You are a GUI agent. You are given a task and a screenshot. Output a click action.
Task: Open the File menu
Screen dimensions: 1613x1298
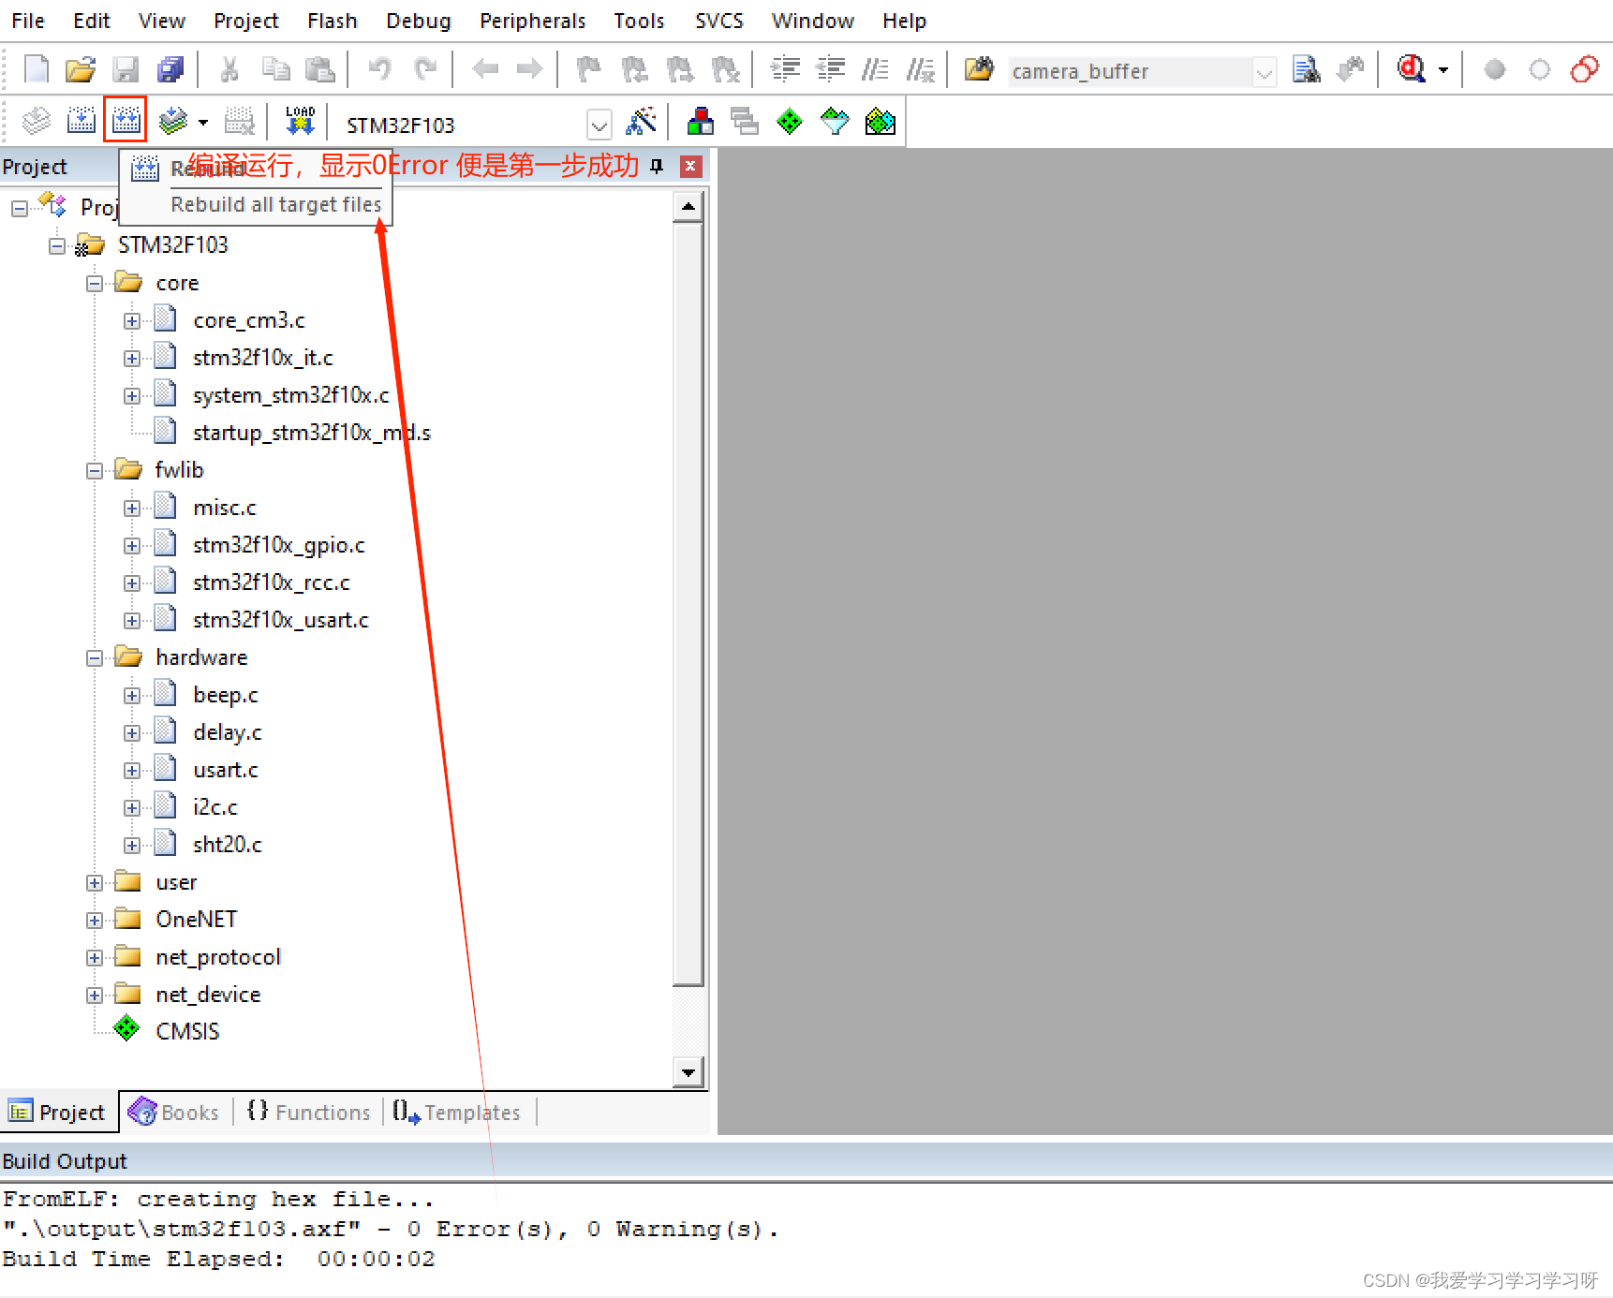pos(28,21)
